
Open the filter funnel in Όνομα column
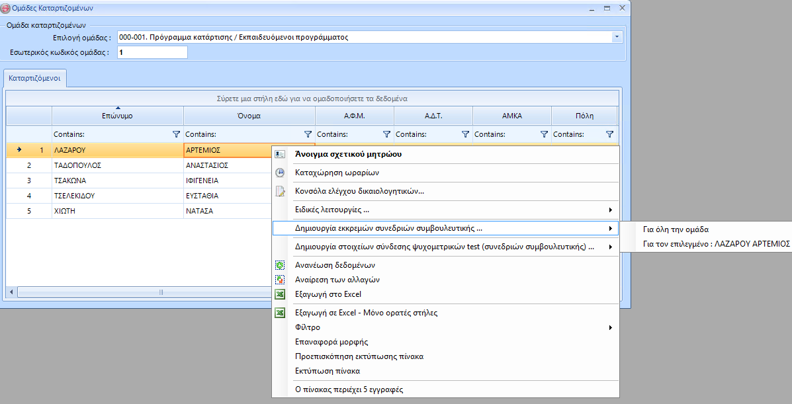[x=308, y=134]
